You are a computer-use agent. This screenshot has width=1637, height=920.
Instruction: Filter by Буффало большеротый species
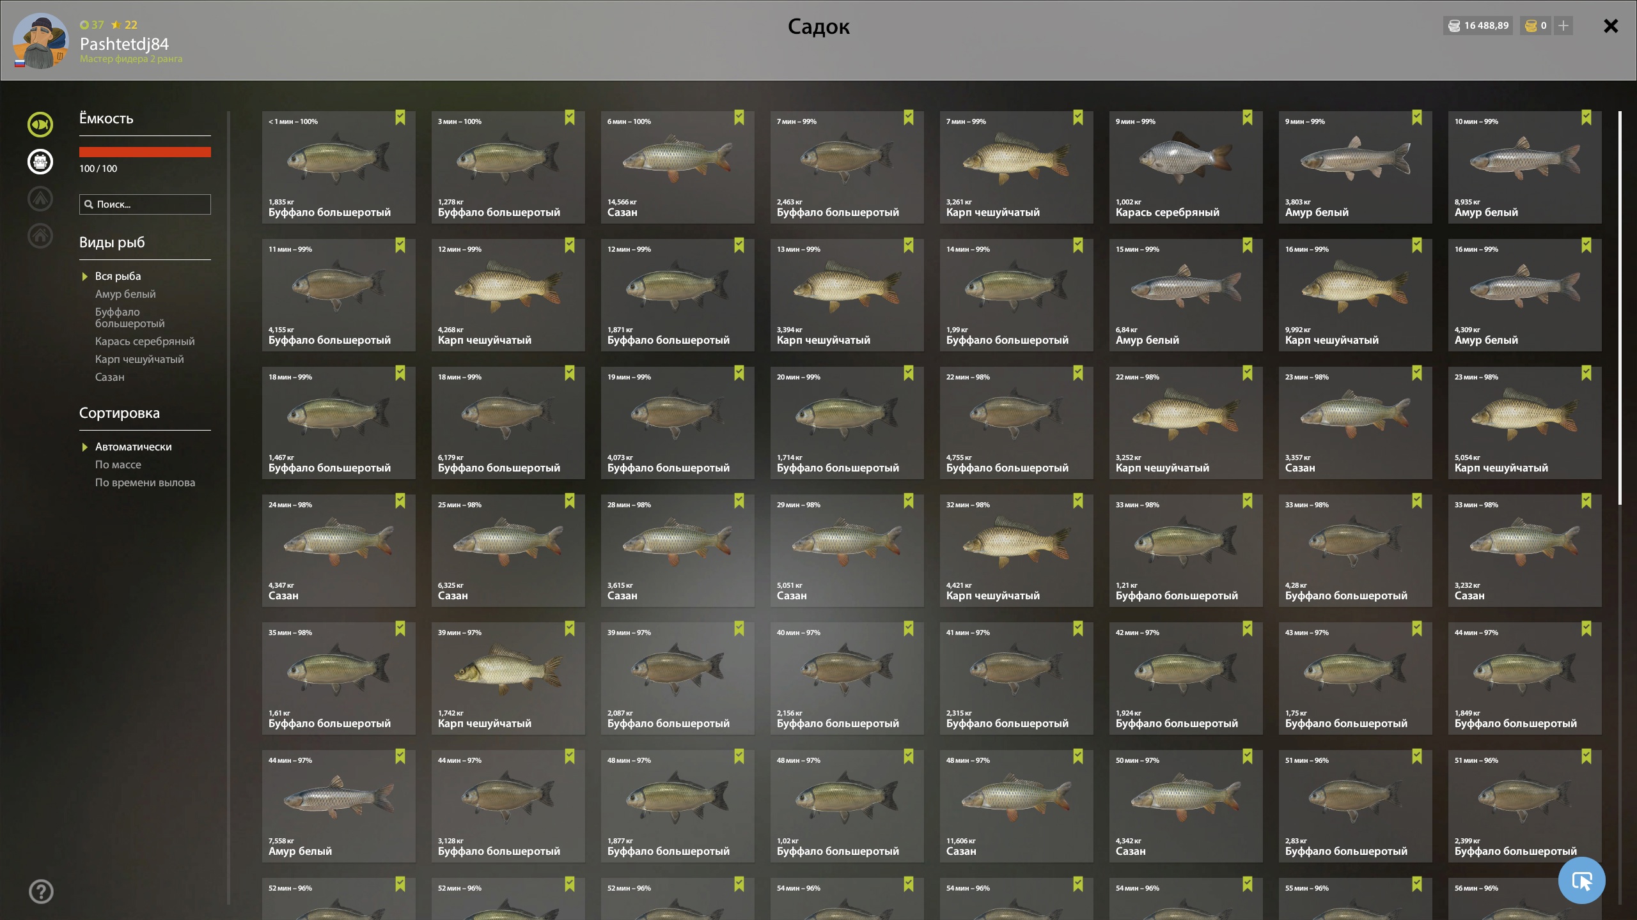tap(130, 318)
